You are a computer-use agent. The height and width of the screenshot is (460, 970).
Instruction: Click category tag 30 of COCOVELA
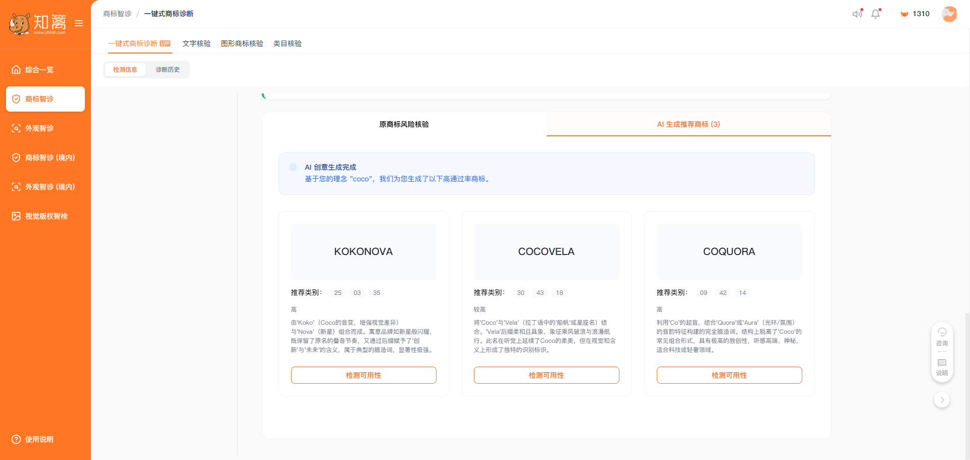(521, 293)
